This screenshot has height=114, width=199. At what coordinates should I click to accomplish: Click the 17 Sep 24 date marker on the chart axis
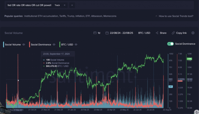18,109
